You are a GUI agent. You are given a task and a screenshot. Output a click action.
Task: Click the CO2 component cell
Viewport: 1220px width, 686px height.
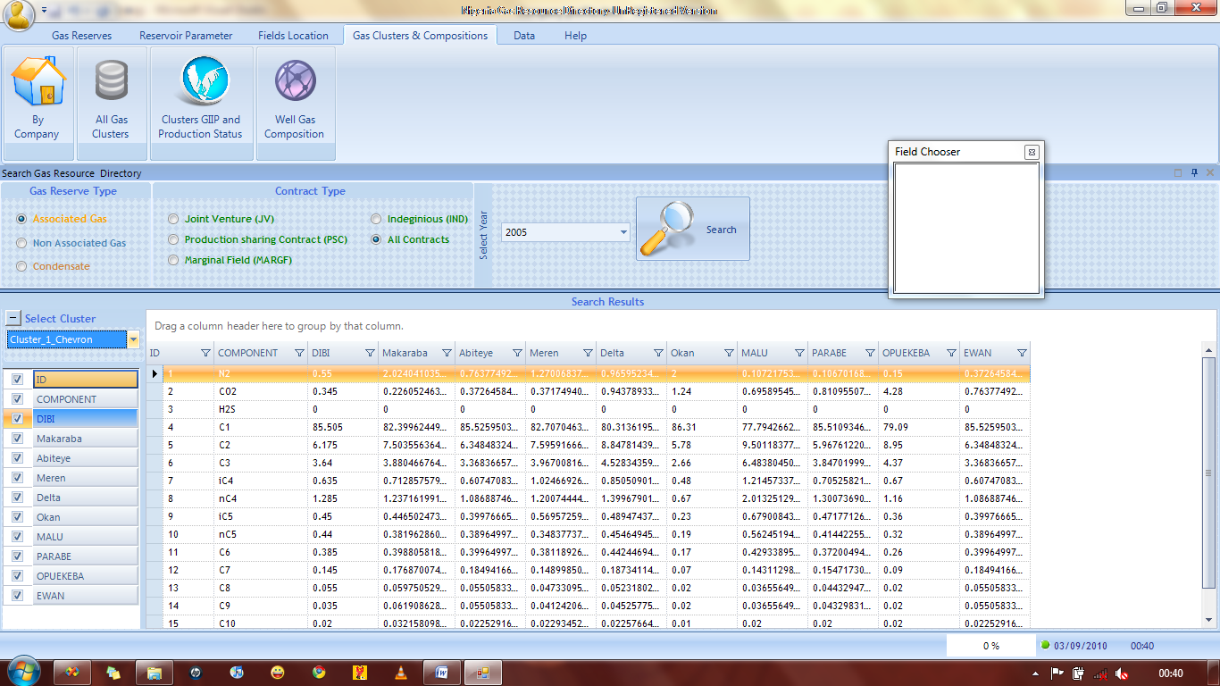[x=261, y=391]
